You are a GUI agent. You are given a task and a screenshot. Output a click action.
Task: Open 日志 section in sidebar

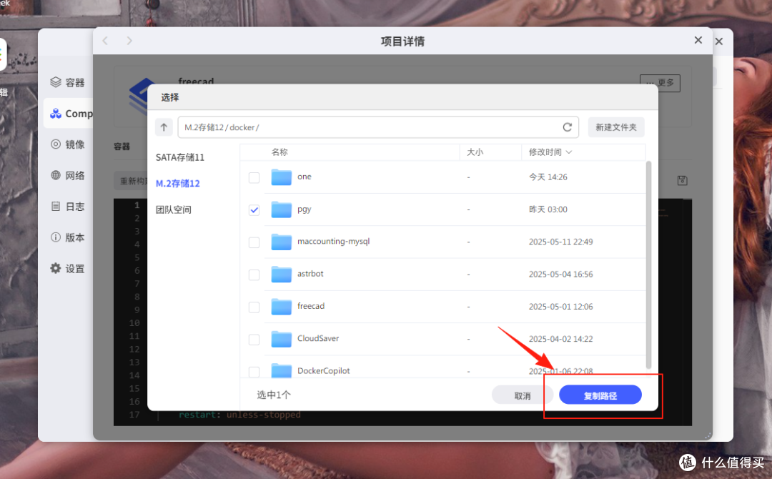67,207
